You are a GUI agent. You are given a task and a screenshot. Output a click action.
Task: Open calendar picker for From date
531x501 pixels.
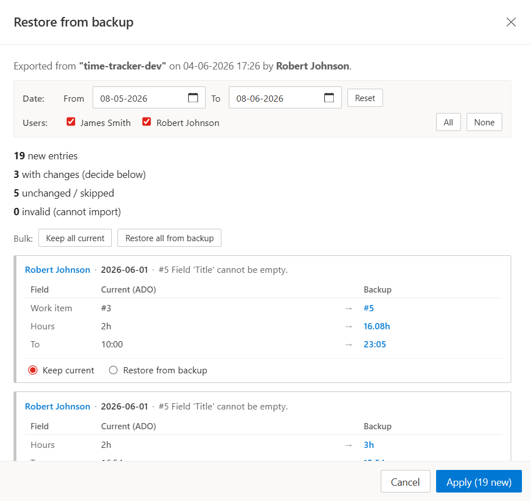pos(193,98)
